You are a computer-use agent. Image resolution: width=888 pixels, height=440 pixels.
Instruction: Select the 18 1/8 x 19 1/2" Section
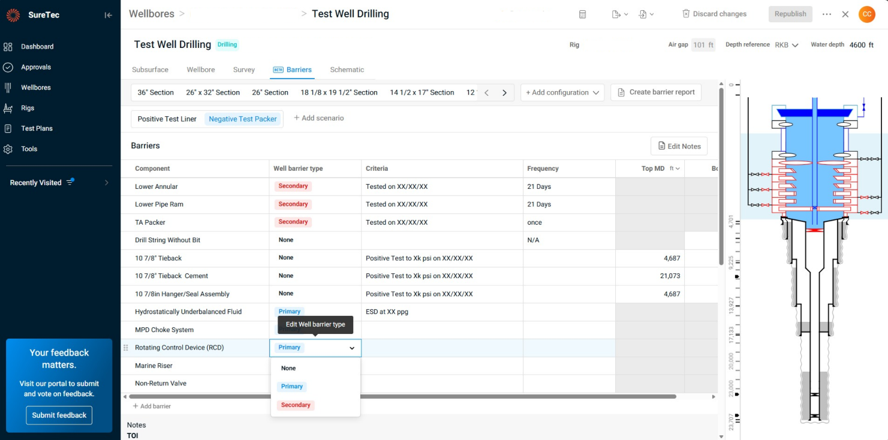[339, 93]
